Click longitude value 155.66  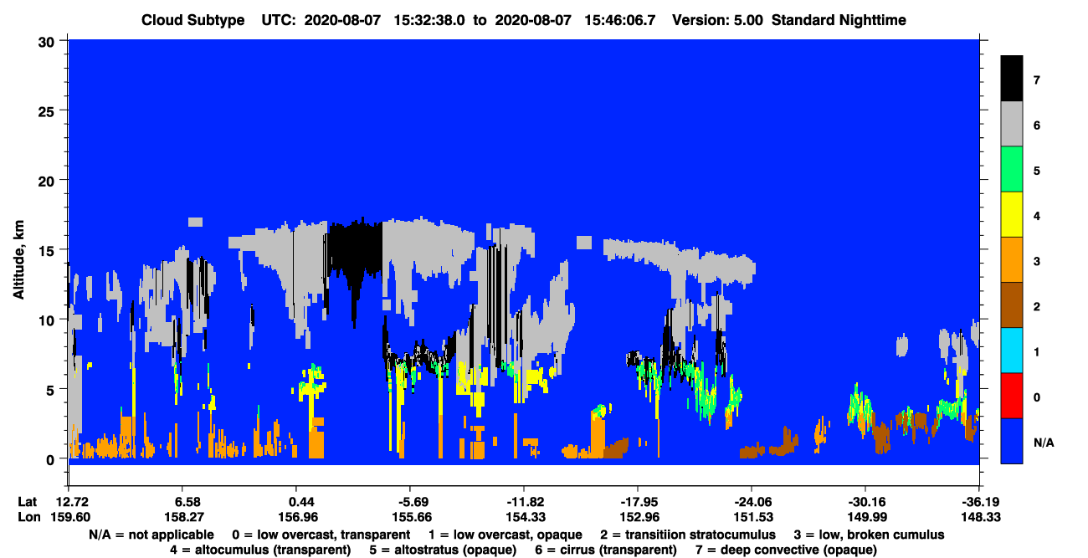(410, 518)
